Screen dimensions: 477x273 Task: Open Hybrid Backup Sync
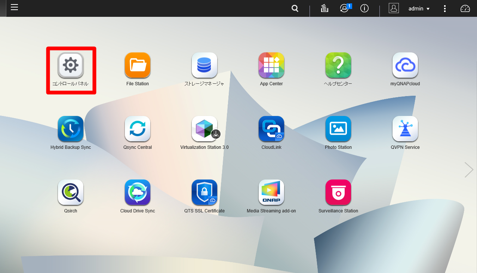[71, 129]
